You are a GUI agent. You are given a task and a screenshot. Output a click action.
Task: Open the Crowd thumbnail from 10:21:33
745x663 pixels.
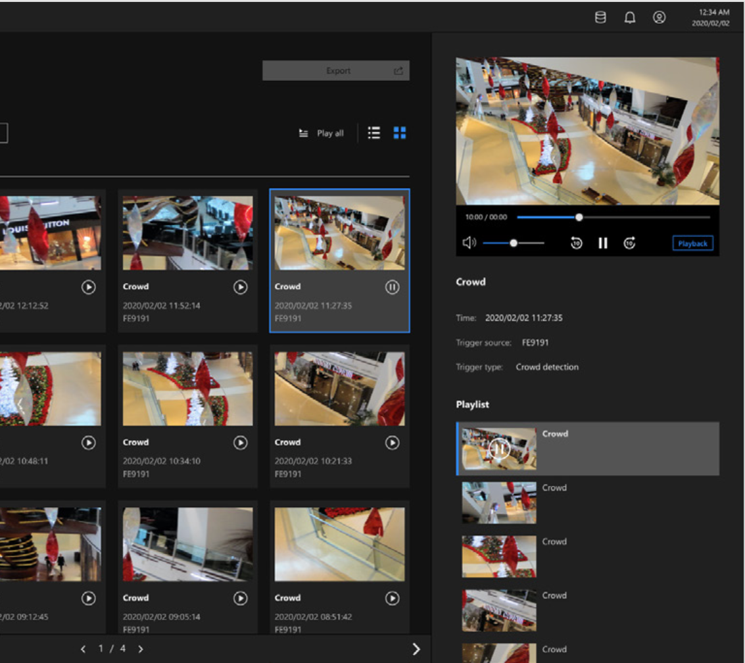click(x=339, y=389)
